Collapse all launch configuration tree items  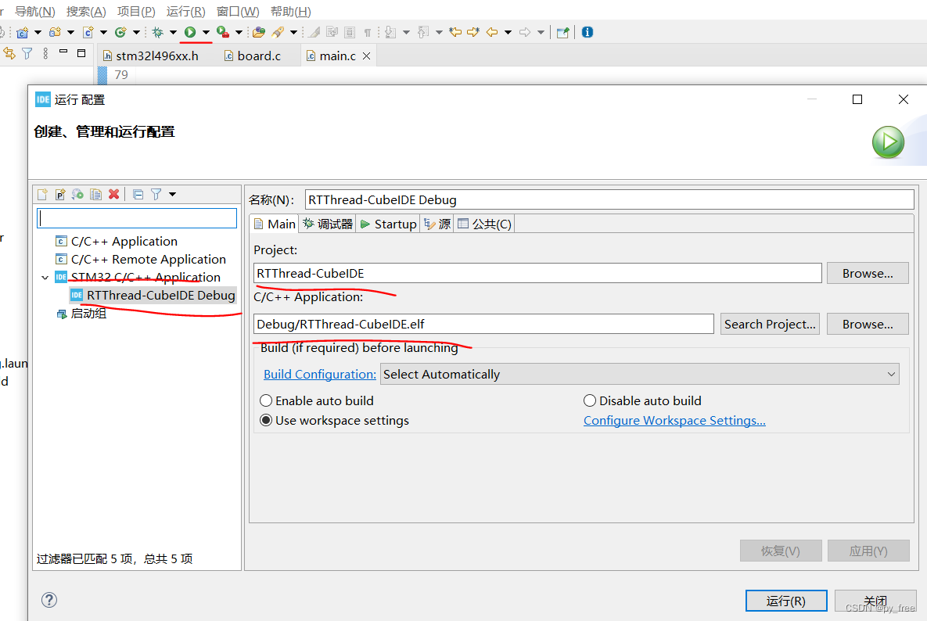[x=138, y=195]
